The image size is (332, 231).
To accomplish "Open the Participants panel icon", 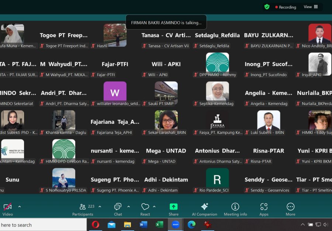I will click(83, 206).
